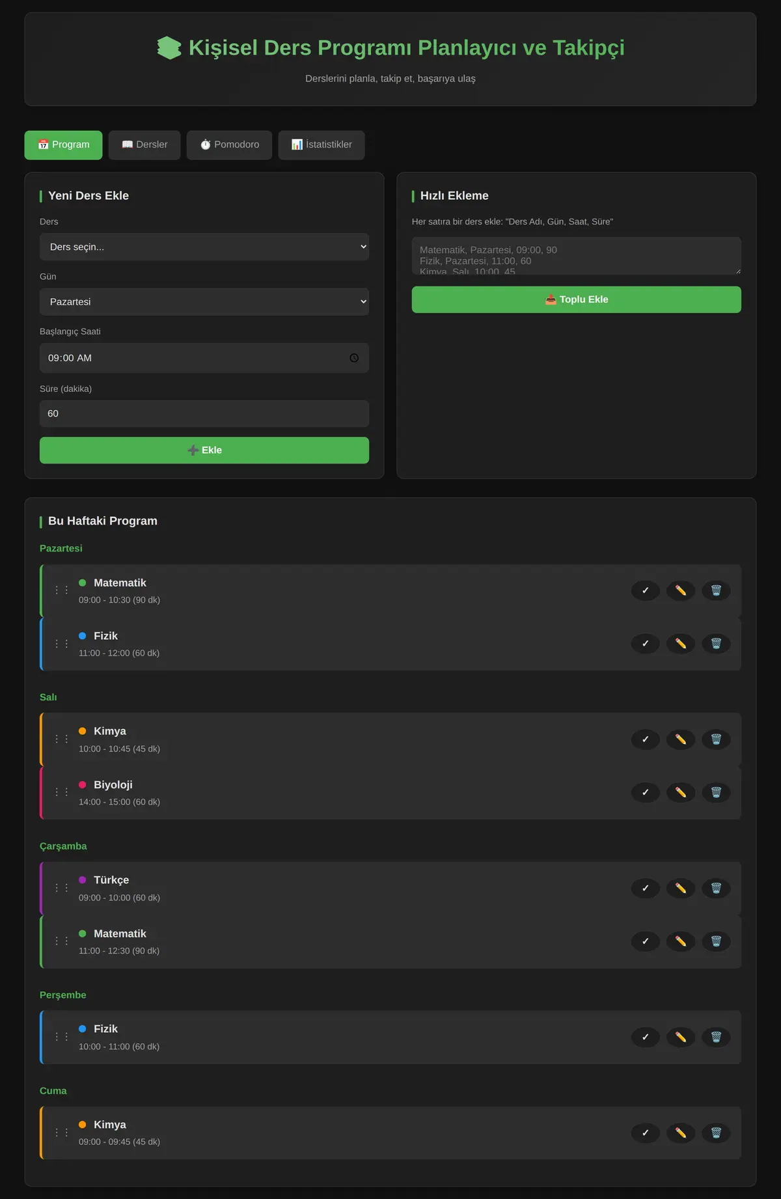Click the Toplu Ekle button
The image size is (781, 1199).
pos(577,299)
